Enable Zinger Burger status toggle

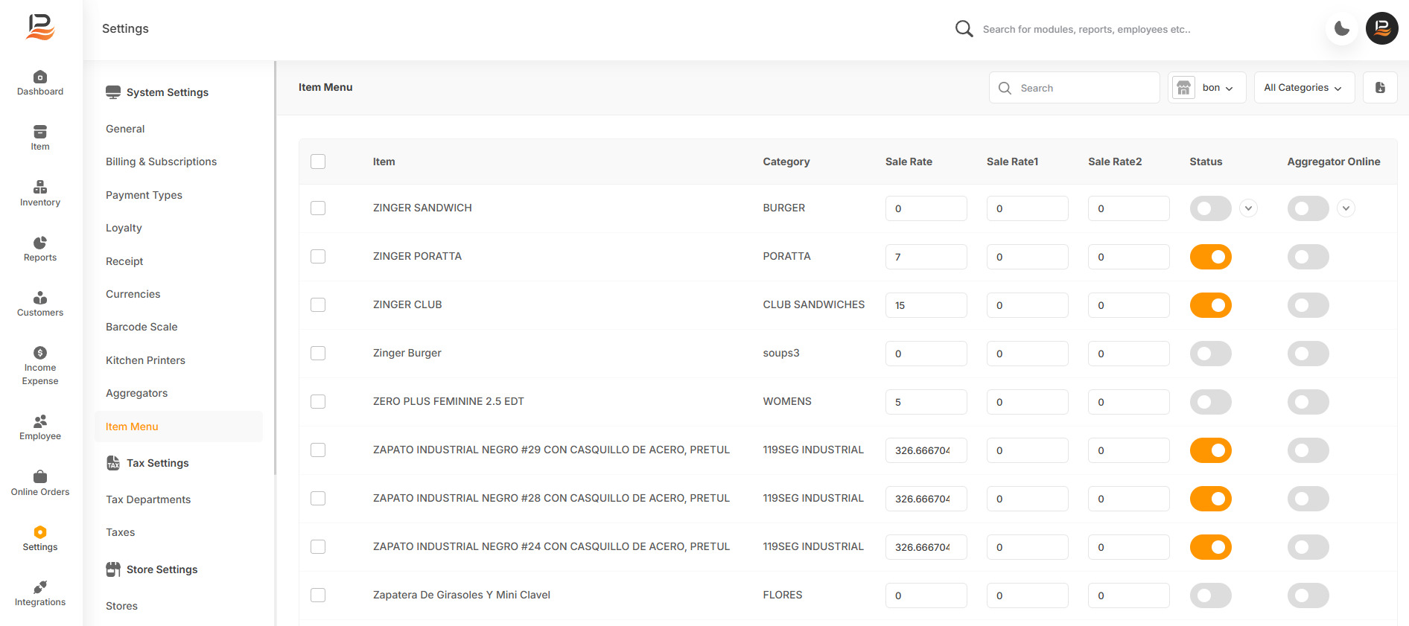(x=1211, y=354)
